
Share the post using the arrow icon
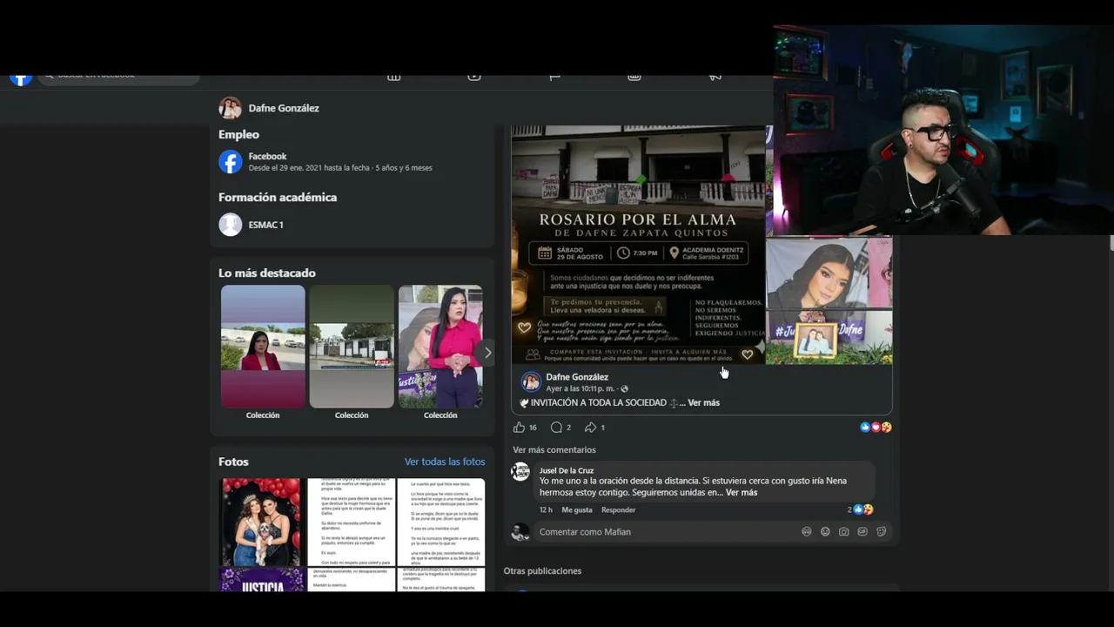click(590, 428)
